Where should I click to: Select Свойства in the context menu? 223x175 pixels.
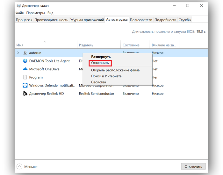pyautogui.click(x=98, y=82)
